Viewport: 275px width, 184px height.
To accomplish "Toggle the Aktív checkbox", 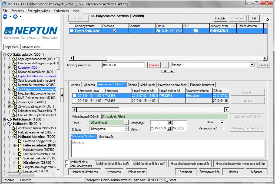I will pyautogui.click(x=222, y=122).
